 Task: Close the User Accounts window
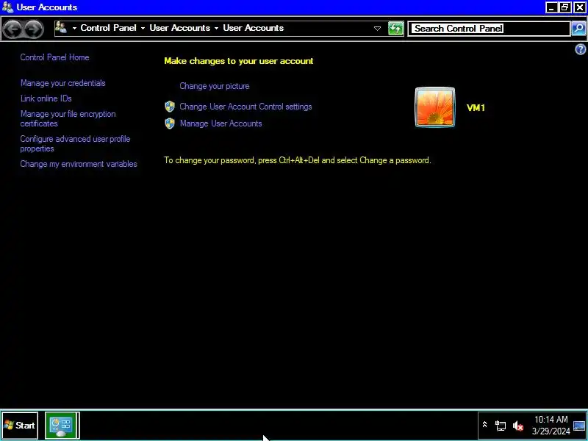tap(579, 7)
